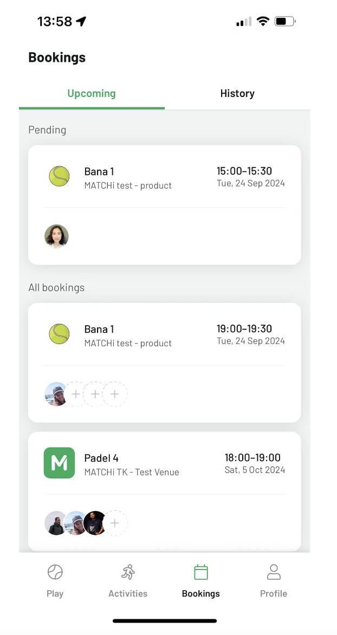
Task: Tap tennis ball icon of 19:00 booking
Action: 59,334
